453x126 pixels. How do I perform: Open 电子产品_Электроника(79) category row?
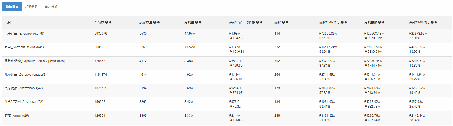point(24,34)
